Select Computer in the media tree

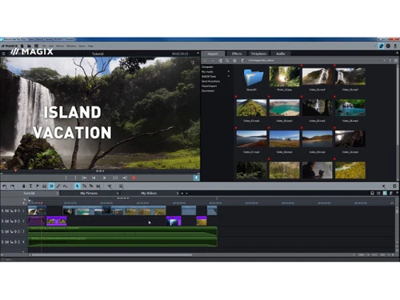[x=207, y=66]
